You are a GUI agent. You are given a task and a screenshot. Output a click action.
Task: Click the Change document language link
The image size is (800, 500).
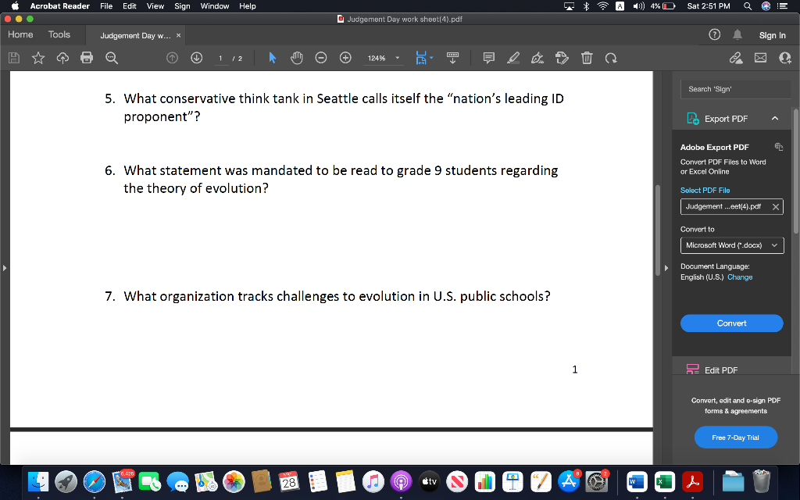(740, 277)
